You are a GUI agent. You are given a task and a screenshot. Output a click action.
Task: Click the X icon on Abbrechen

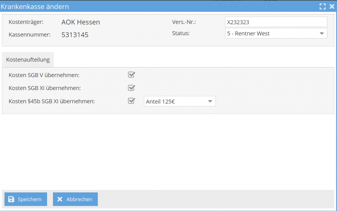(60, 199)
